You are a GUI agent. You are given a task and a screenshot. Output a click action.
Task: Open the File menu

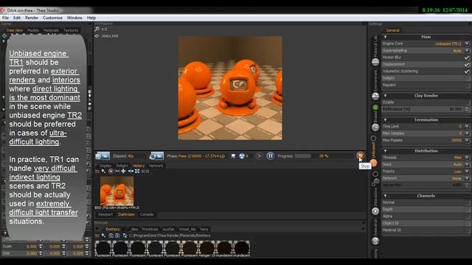(5, 18)
